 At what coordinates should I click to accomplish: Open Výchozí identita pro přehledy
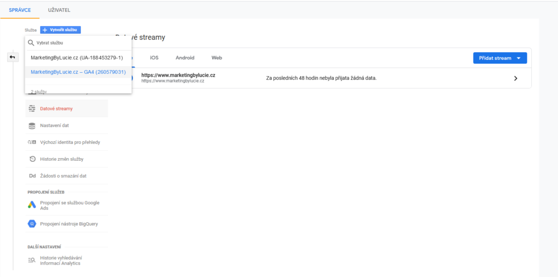tap(66, 142)
